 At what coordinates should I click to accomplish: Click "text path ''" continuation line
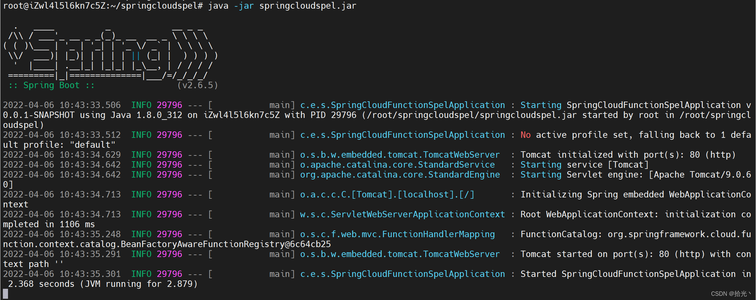34,264
